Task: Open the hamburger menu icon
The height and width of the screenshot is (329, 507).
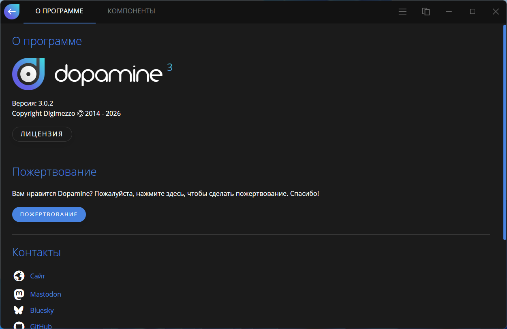Action: pos(402,12)
